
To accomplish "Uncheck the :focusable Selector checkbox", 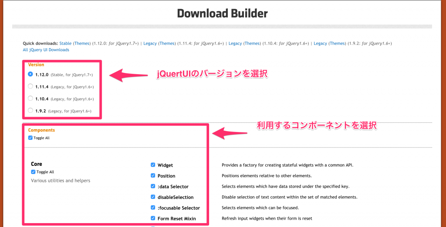I will pos(153,207).
